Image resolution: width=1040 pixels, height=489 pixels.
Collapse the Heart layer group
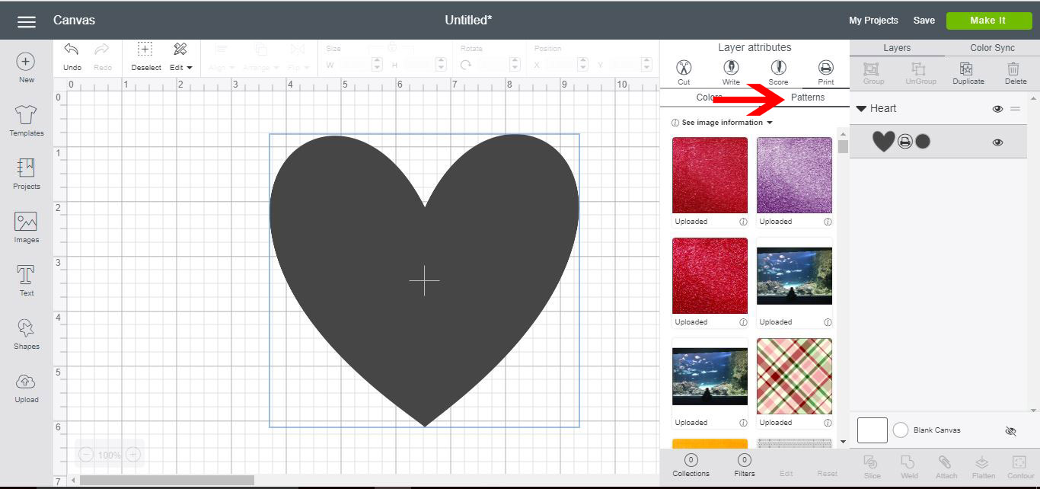click(x=861, y=108)
